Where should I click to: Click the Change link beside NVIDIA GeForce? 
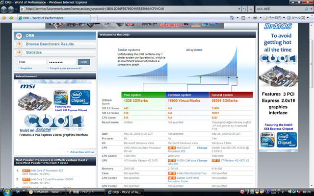click(202, 160)
